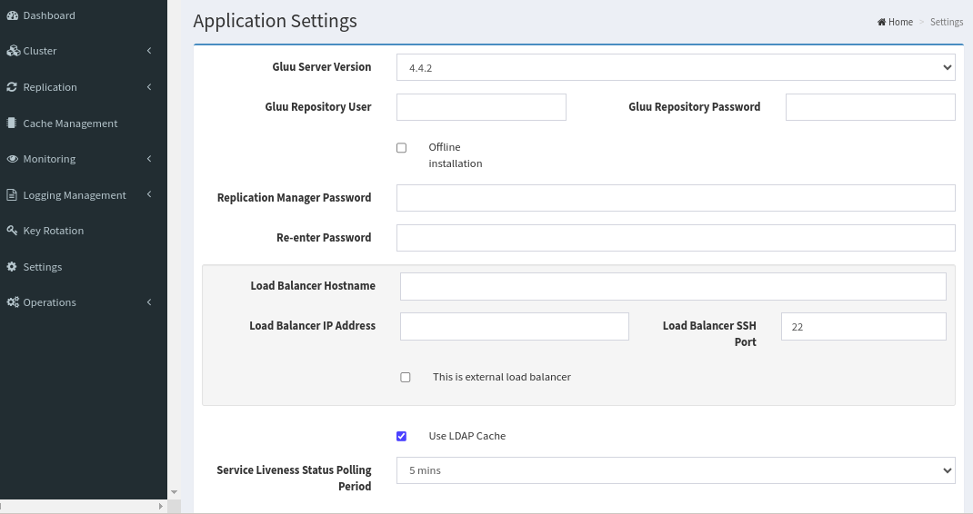Expand the Operations menu chevron

coord(149,301)
